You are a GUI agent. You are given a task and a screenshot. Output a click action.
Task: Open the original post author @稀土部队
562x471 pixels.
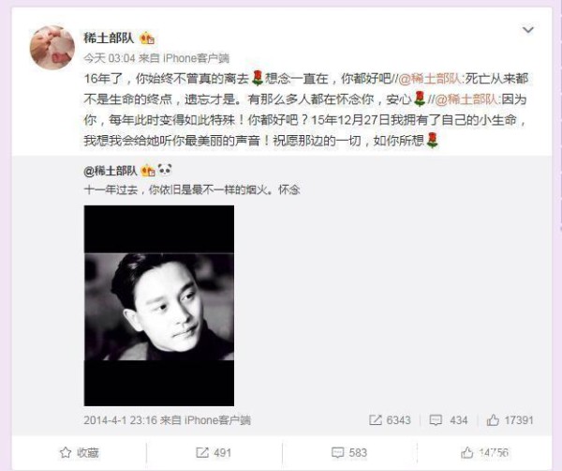coord(111,171)
